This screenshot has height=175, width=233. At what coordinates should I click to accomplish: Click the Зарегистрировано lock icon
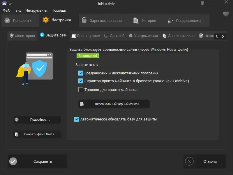[84, 20]
